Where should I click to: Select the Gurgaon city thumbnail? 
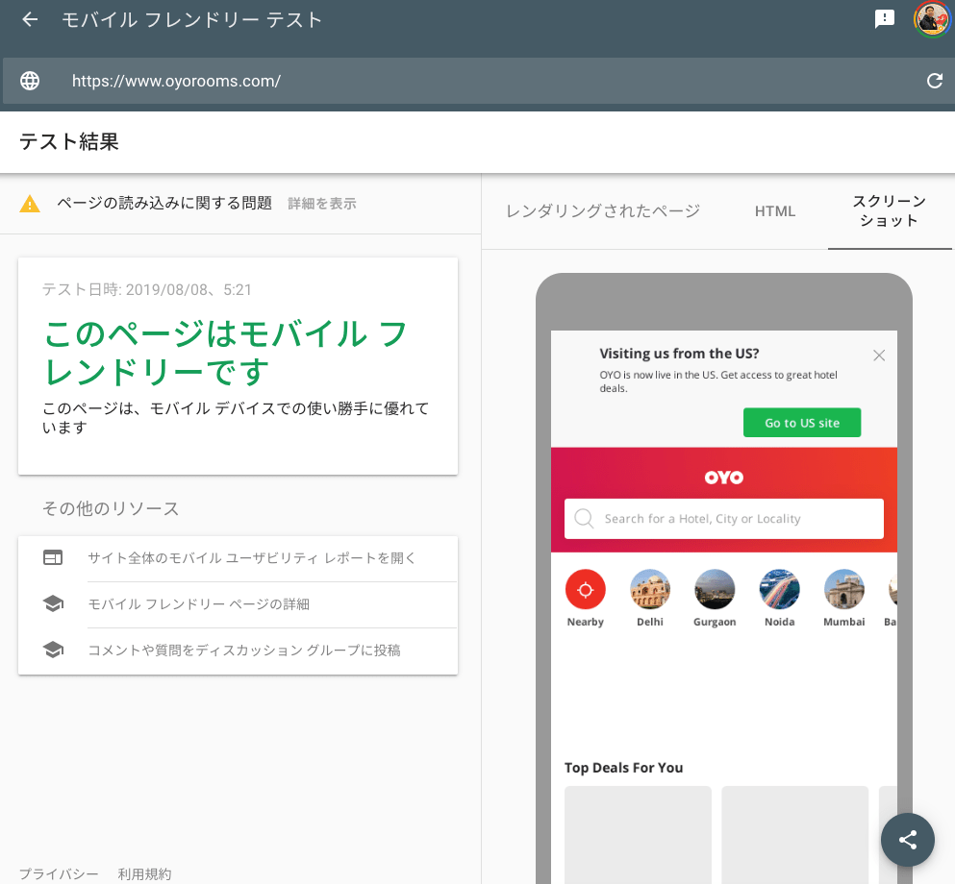tap(715, 589)
